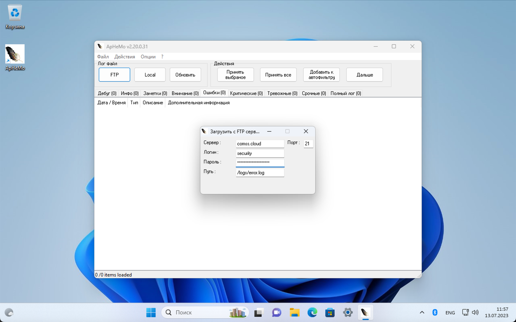Click the FTP dialog feather icon
Image resolution: width=516 pixels, height=322 pixels.
[204, 131]
